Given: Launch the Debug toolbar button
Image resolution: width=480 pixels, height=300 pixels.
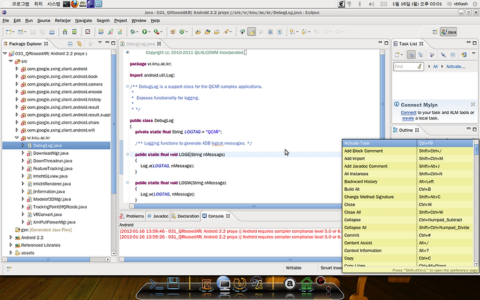Looking at the screenshot, I should [133, 31].
